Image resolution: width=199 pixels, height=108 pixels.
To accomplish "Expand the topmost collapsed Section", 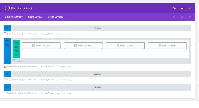I will pyautogui.click(x=7, y=28).
